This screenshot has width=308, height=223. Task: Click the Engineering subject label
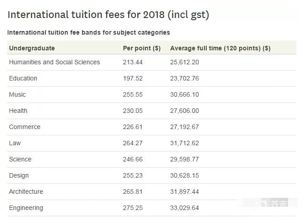tap(26, 208)
